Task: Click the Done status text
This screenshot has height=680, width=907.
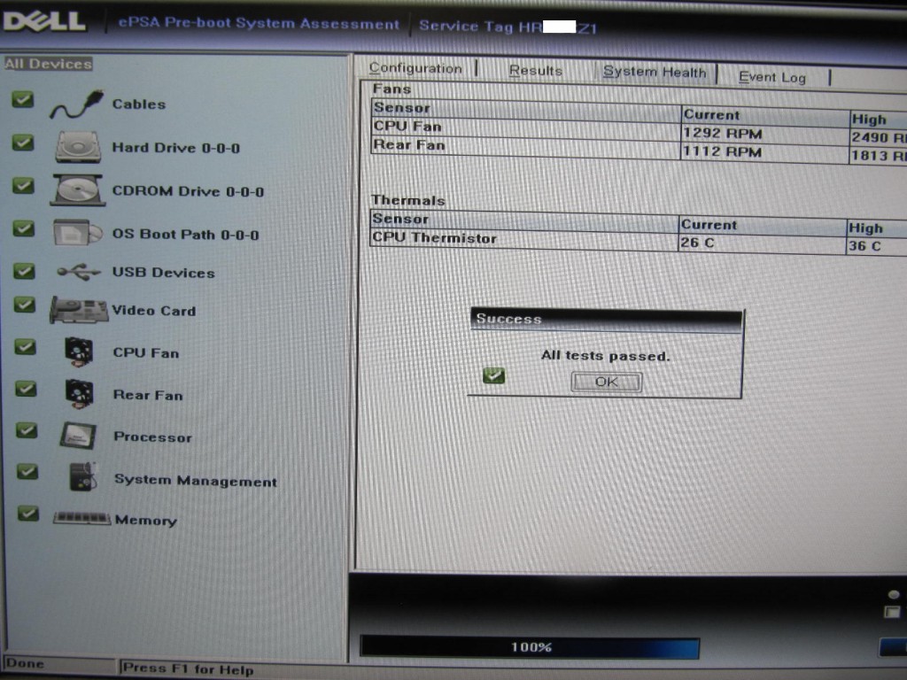Action: click(24, 663)
